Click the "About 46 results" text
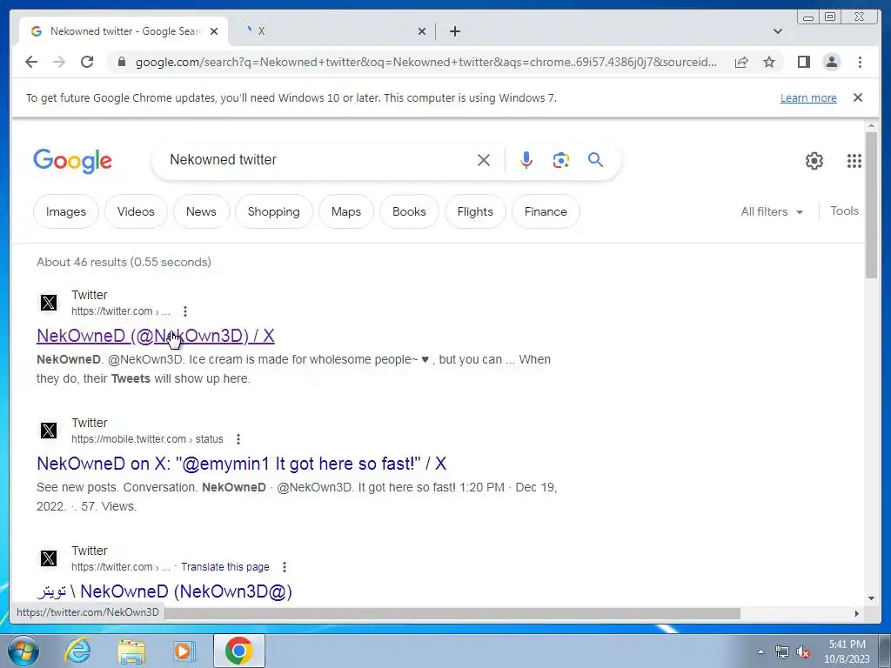891x668 pixels. click(124, 262)
